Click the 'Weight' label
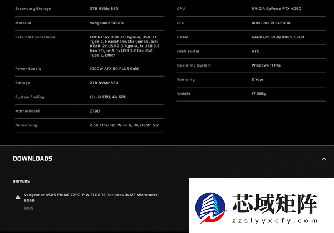Image resolution: width=334 pixels, height=233 pixels. coord(183,94)
